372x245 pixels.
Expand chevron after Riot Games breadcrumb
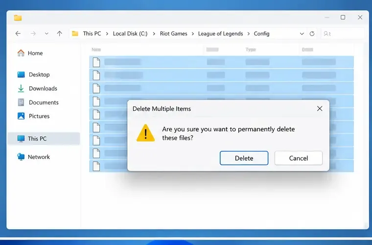pos(193,34)
